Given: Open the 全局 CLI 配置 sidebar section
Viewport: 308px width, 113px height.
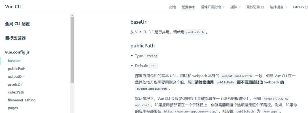Looking at the screenshot, I should click(18, 24).
